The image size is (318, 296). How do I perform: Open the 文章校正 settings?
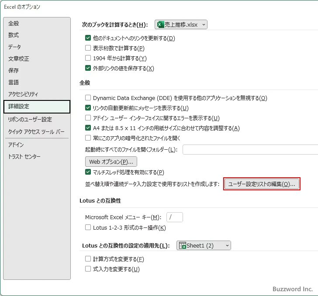coord(37,59)
